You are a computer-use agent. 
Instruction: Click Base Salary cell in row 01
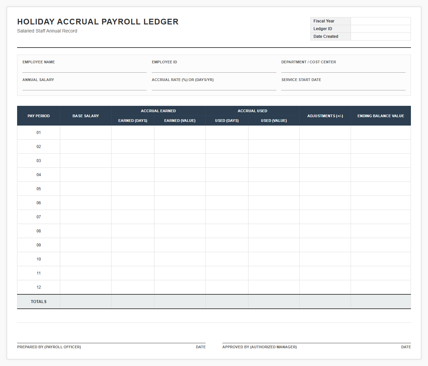pos(86,133)
